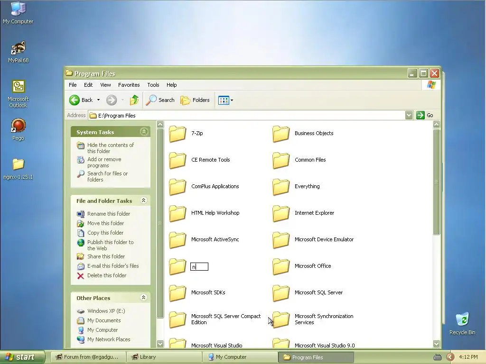Select the Microsoft SQL Server folder icon
The width and height of the screenshot is (486, 364).
[x=281, y=293]
